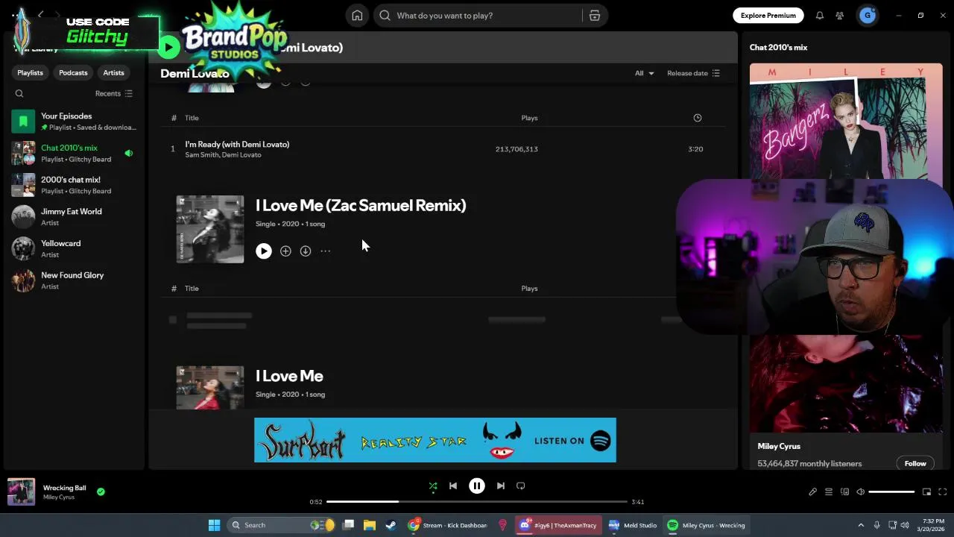The width and height of the screenshot is (954, 537).
Task: Select the Podcasts filter chip
Action: [x=73, y=72]
